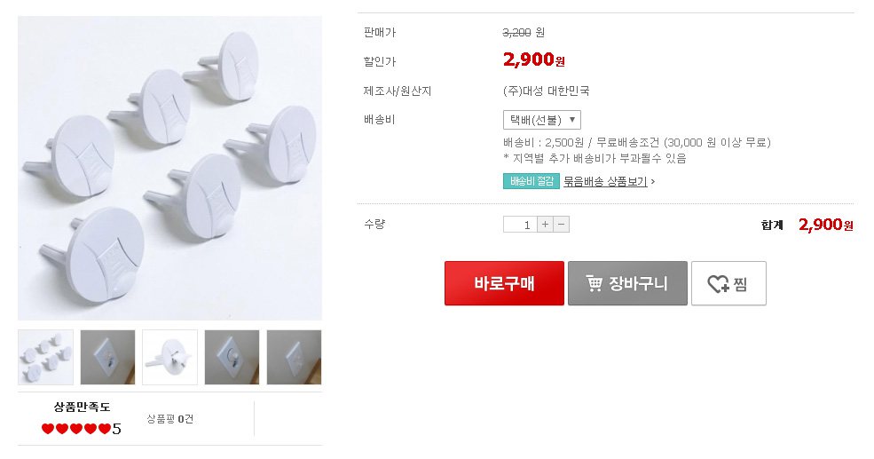Click the shopping cart icon on 장바구니
This screenshot has width=874, height=459.
594,284
